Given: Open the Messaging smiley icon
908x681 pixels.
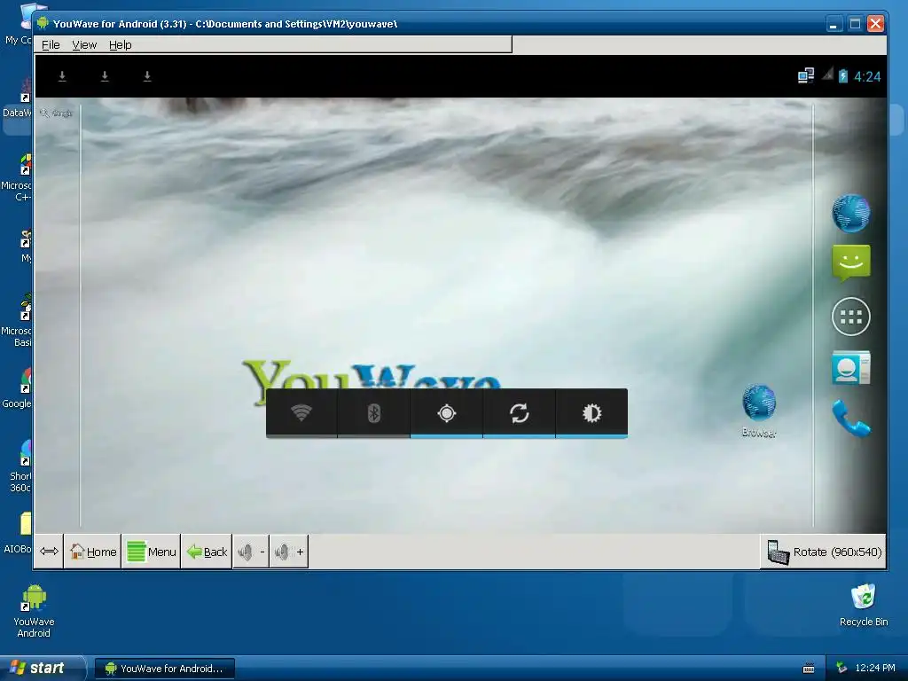Looking at the screenshot, I should pos(850,262).
